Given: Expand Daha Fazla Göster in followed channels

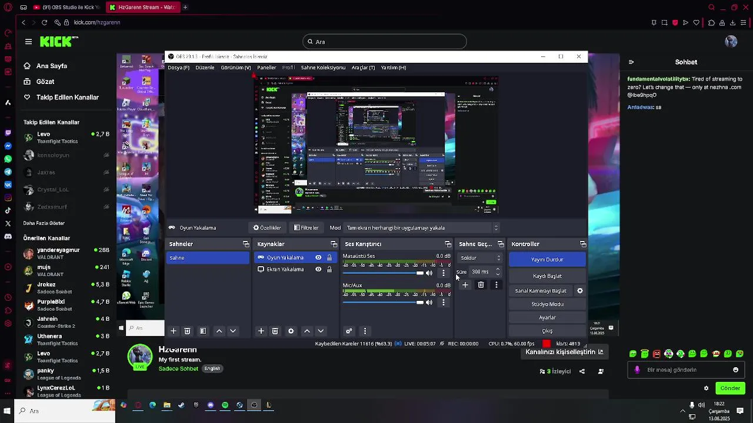Looking at the screenshot, I should pyautogui.click(x=44, y=223).
